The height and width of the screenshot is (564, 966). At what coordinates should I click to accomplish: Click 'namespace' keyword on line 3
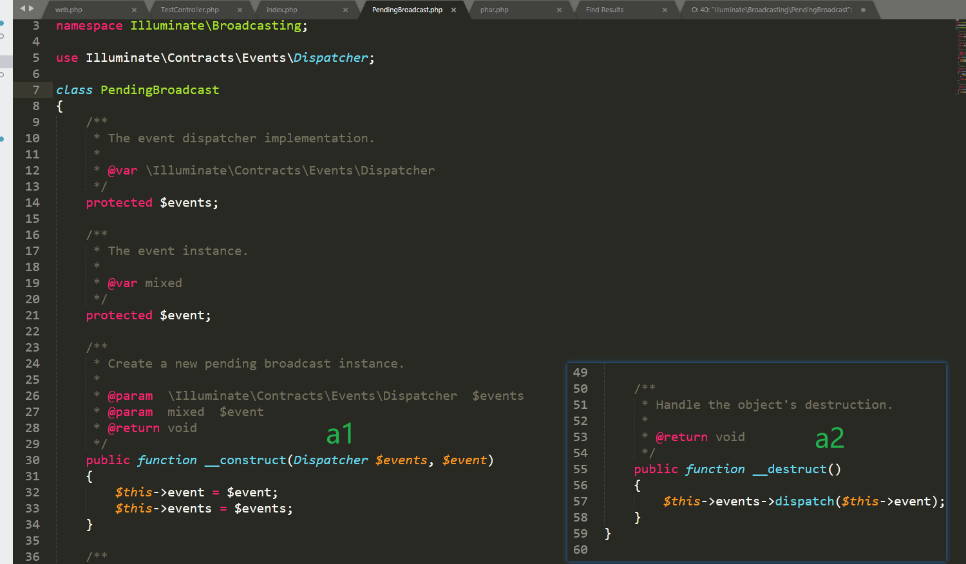click(x=90, y=26)
